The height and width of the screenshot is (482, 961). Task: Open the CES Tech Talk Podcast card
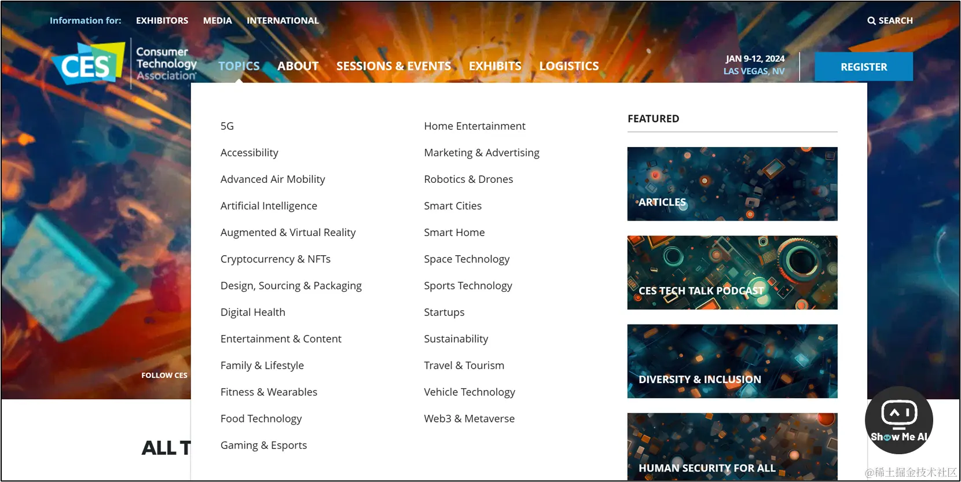tap(732, 273)
